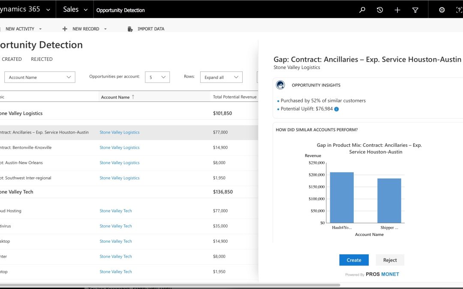Click the 'Potential Uplift: $76,984' text

(307, 109)
